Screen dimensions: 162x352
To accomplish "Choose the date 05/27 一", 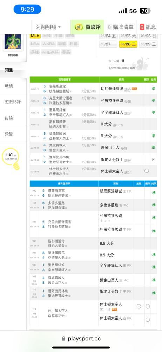I will click(108, 44).
